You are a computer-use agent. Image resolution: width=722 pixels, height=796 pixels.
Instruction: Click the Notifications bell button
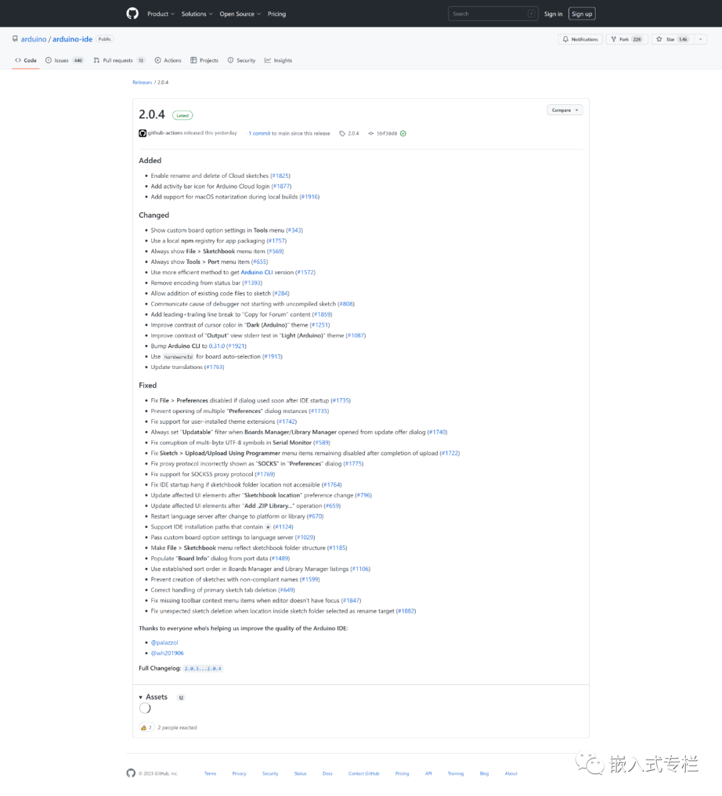[x=580, y=39]
